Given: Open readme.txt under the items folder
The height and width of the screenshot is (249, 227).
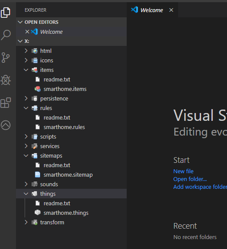Looking at the screenshot, I should (x=57, y=80).
